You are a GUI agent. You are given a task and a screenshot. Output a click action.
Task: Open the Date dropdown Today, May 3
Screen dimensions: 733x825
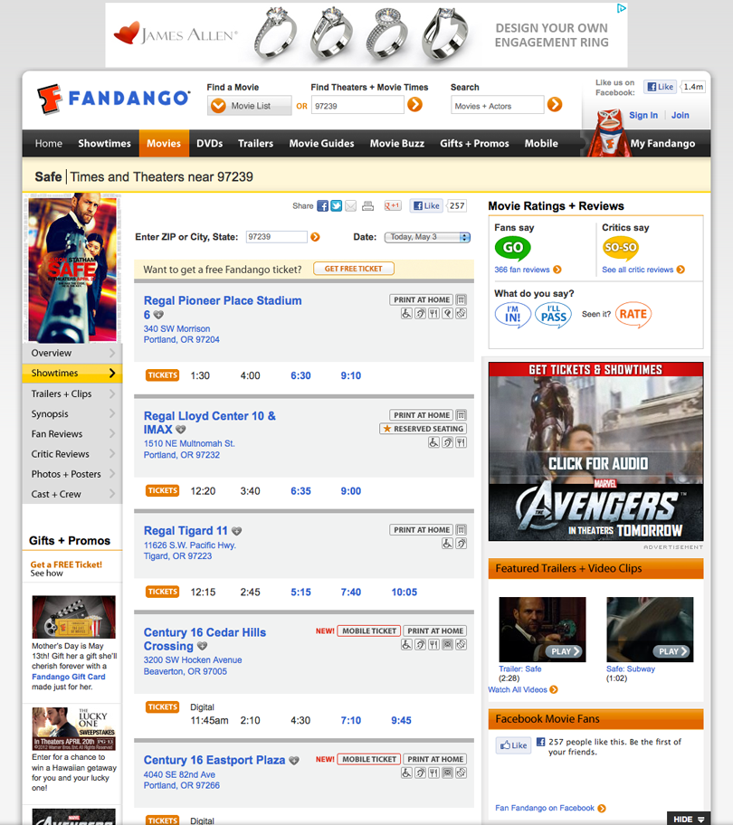pos(427,237)
